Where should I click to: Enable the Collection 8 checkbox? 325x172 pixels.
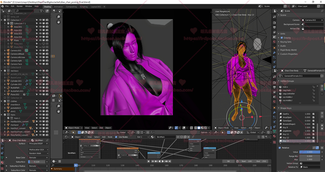pos(5,67)
